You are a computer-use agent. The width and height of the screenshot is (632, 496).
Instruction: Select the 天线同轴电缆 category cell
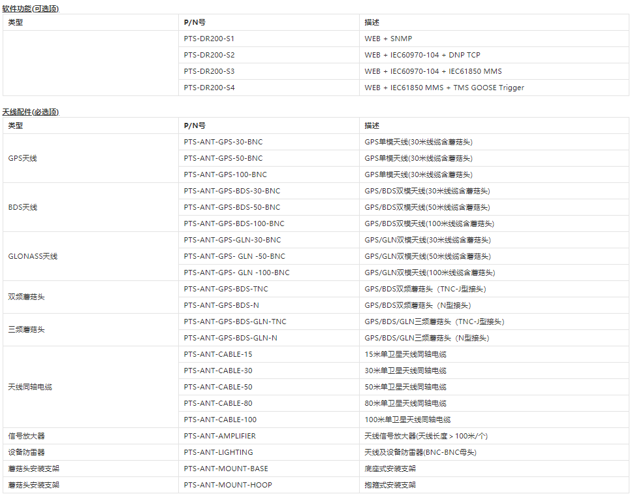point(30,387)
